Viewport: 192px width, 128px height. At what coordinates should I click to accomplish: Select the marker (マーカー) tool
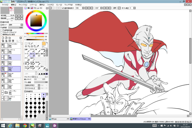pyautogui.click(x=27, y=55)
